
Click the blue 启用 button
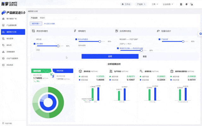point(110,56)
